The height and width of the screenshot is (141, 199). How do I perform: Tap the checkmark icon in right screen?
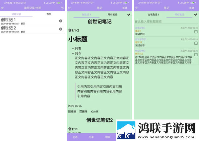tap(196, 15)
